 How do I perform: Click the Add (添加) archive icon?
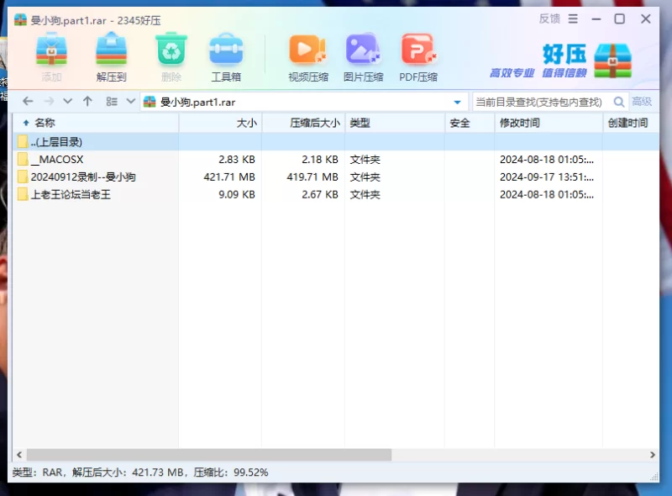pos(51,50)
